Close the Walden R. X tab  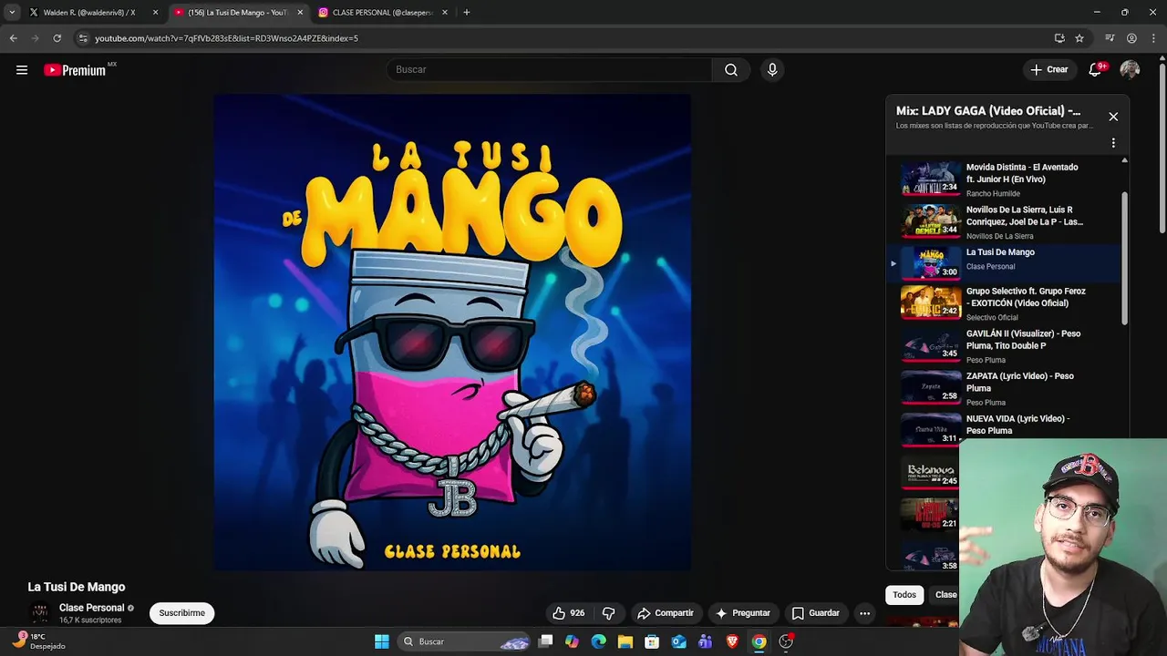click(x=155, y=13)
